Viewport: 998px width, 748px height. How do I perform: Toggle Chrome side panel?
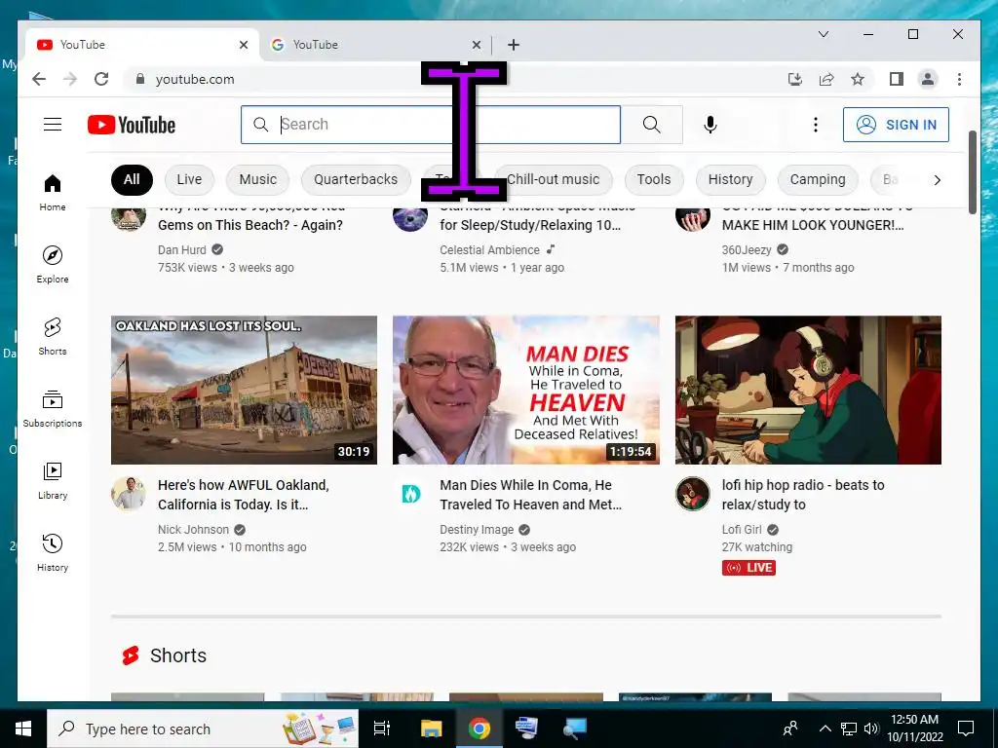897,79
